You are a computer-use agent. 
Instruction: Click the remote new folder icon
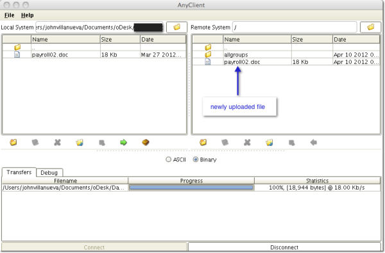pyautogui.click(x=203, y=142)
